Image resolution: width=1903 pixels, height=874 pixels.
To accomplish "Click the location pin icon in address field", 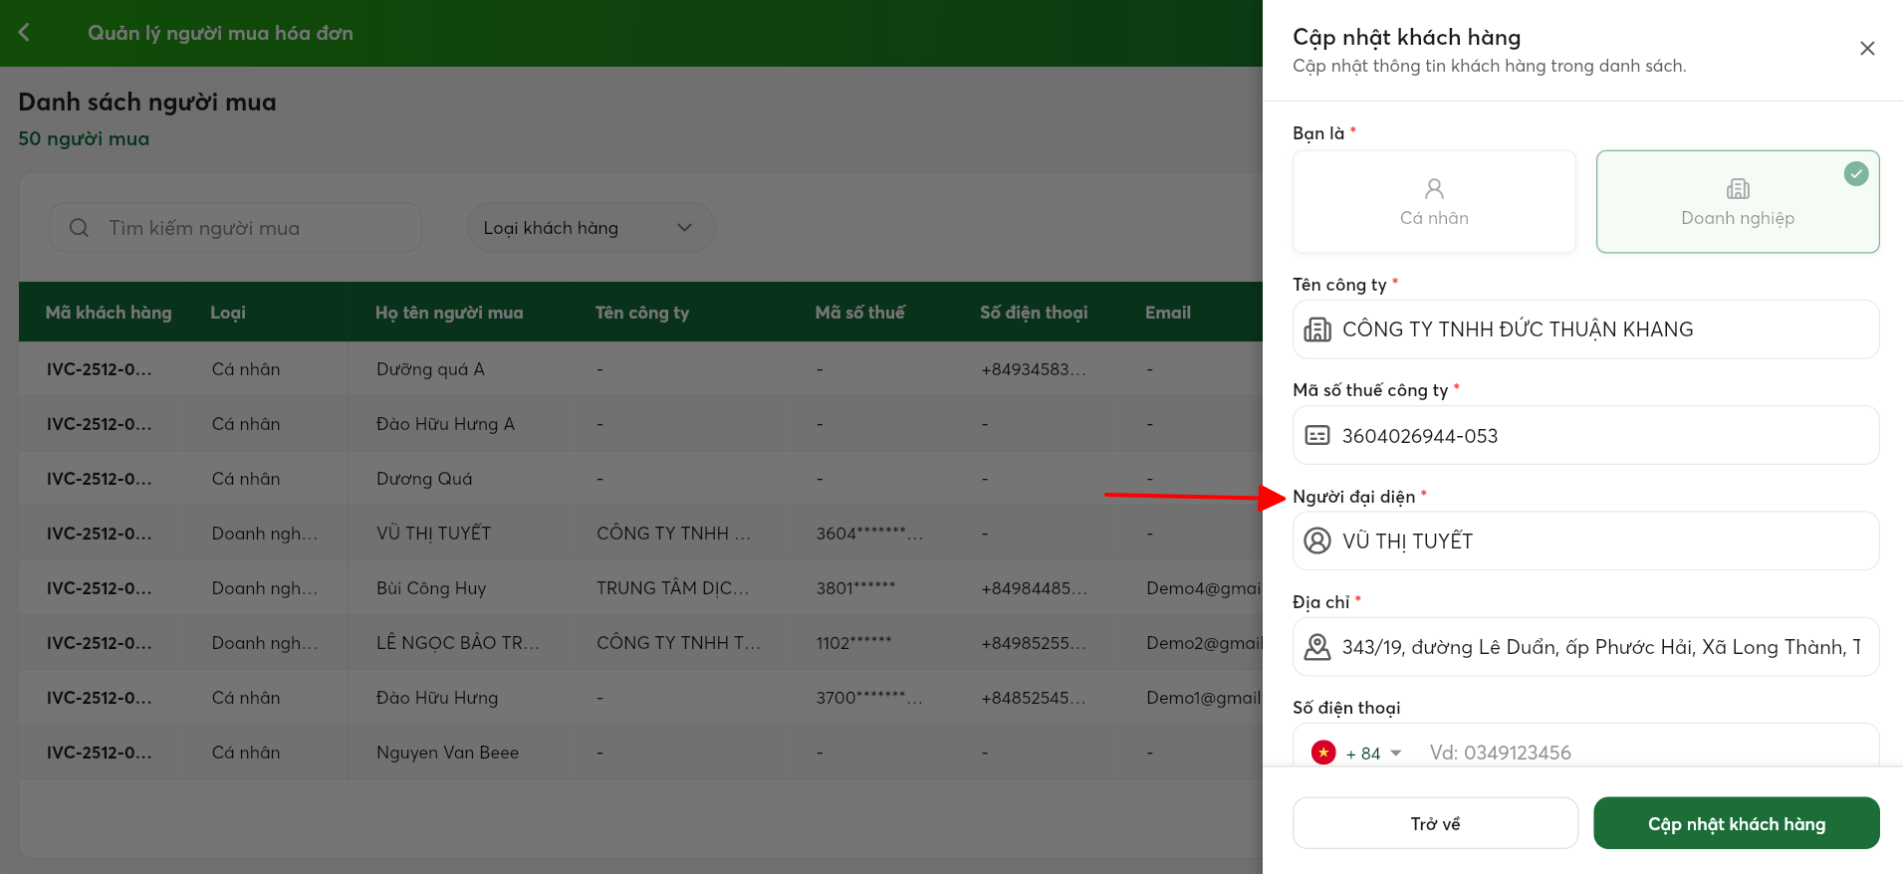I will click(1316, 647).
